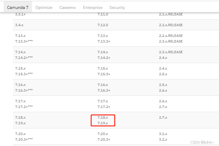
Task: Select the 7.15.3+*** entry
Action: coord(24,74)
